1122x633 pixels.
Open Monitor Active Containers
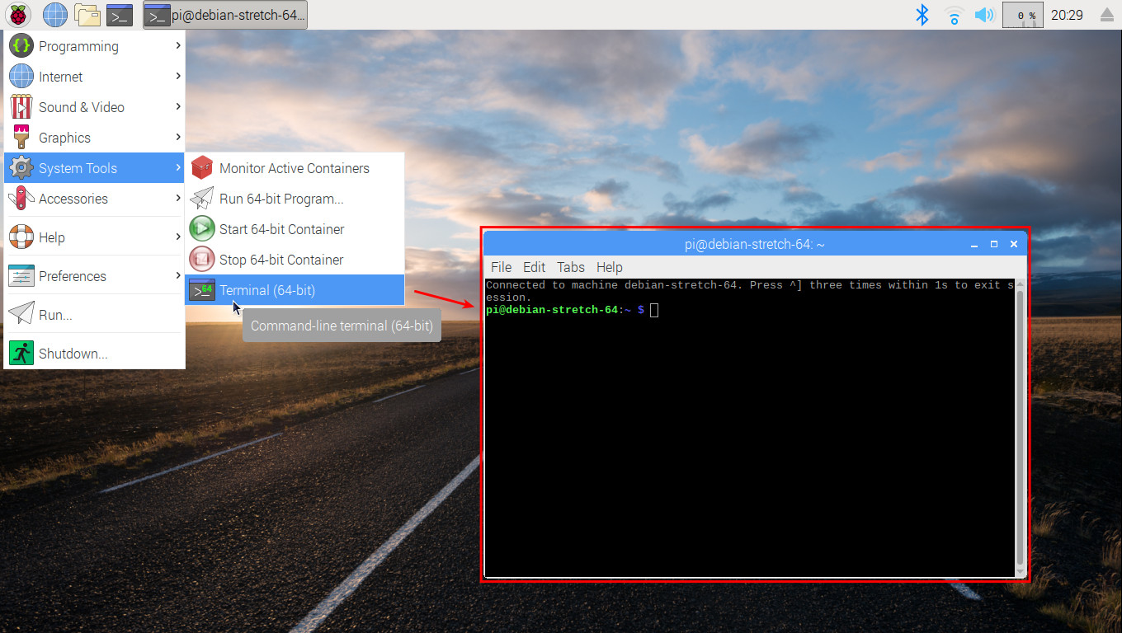tap(295, 168)
